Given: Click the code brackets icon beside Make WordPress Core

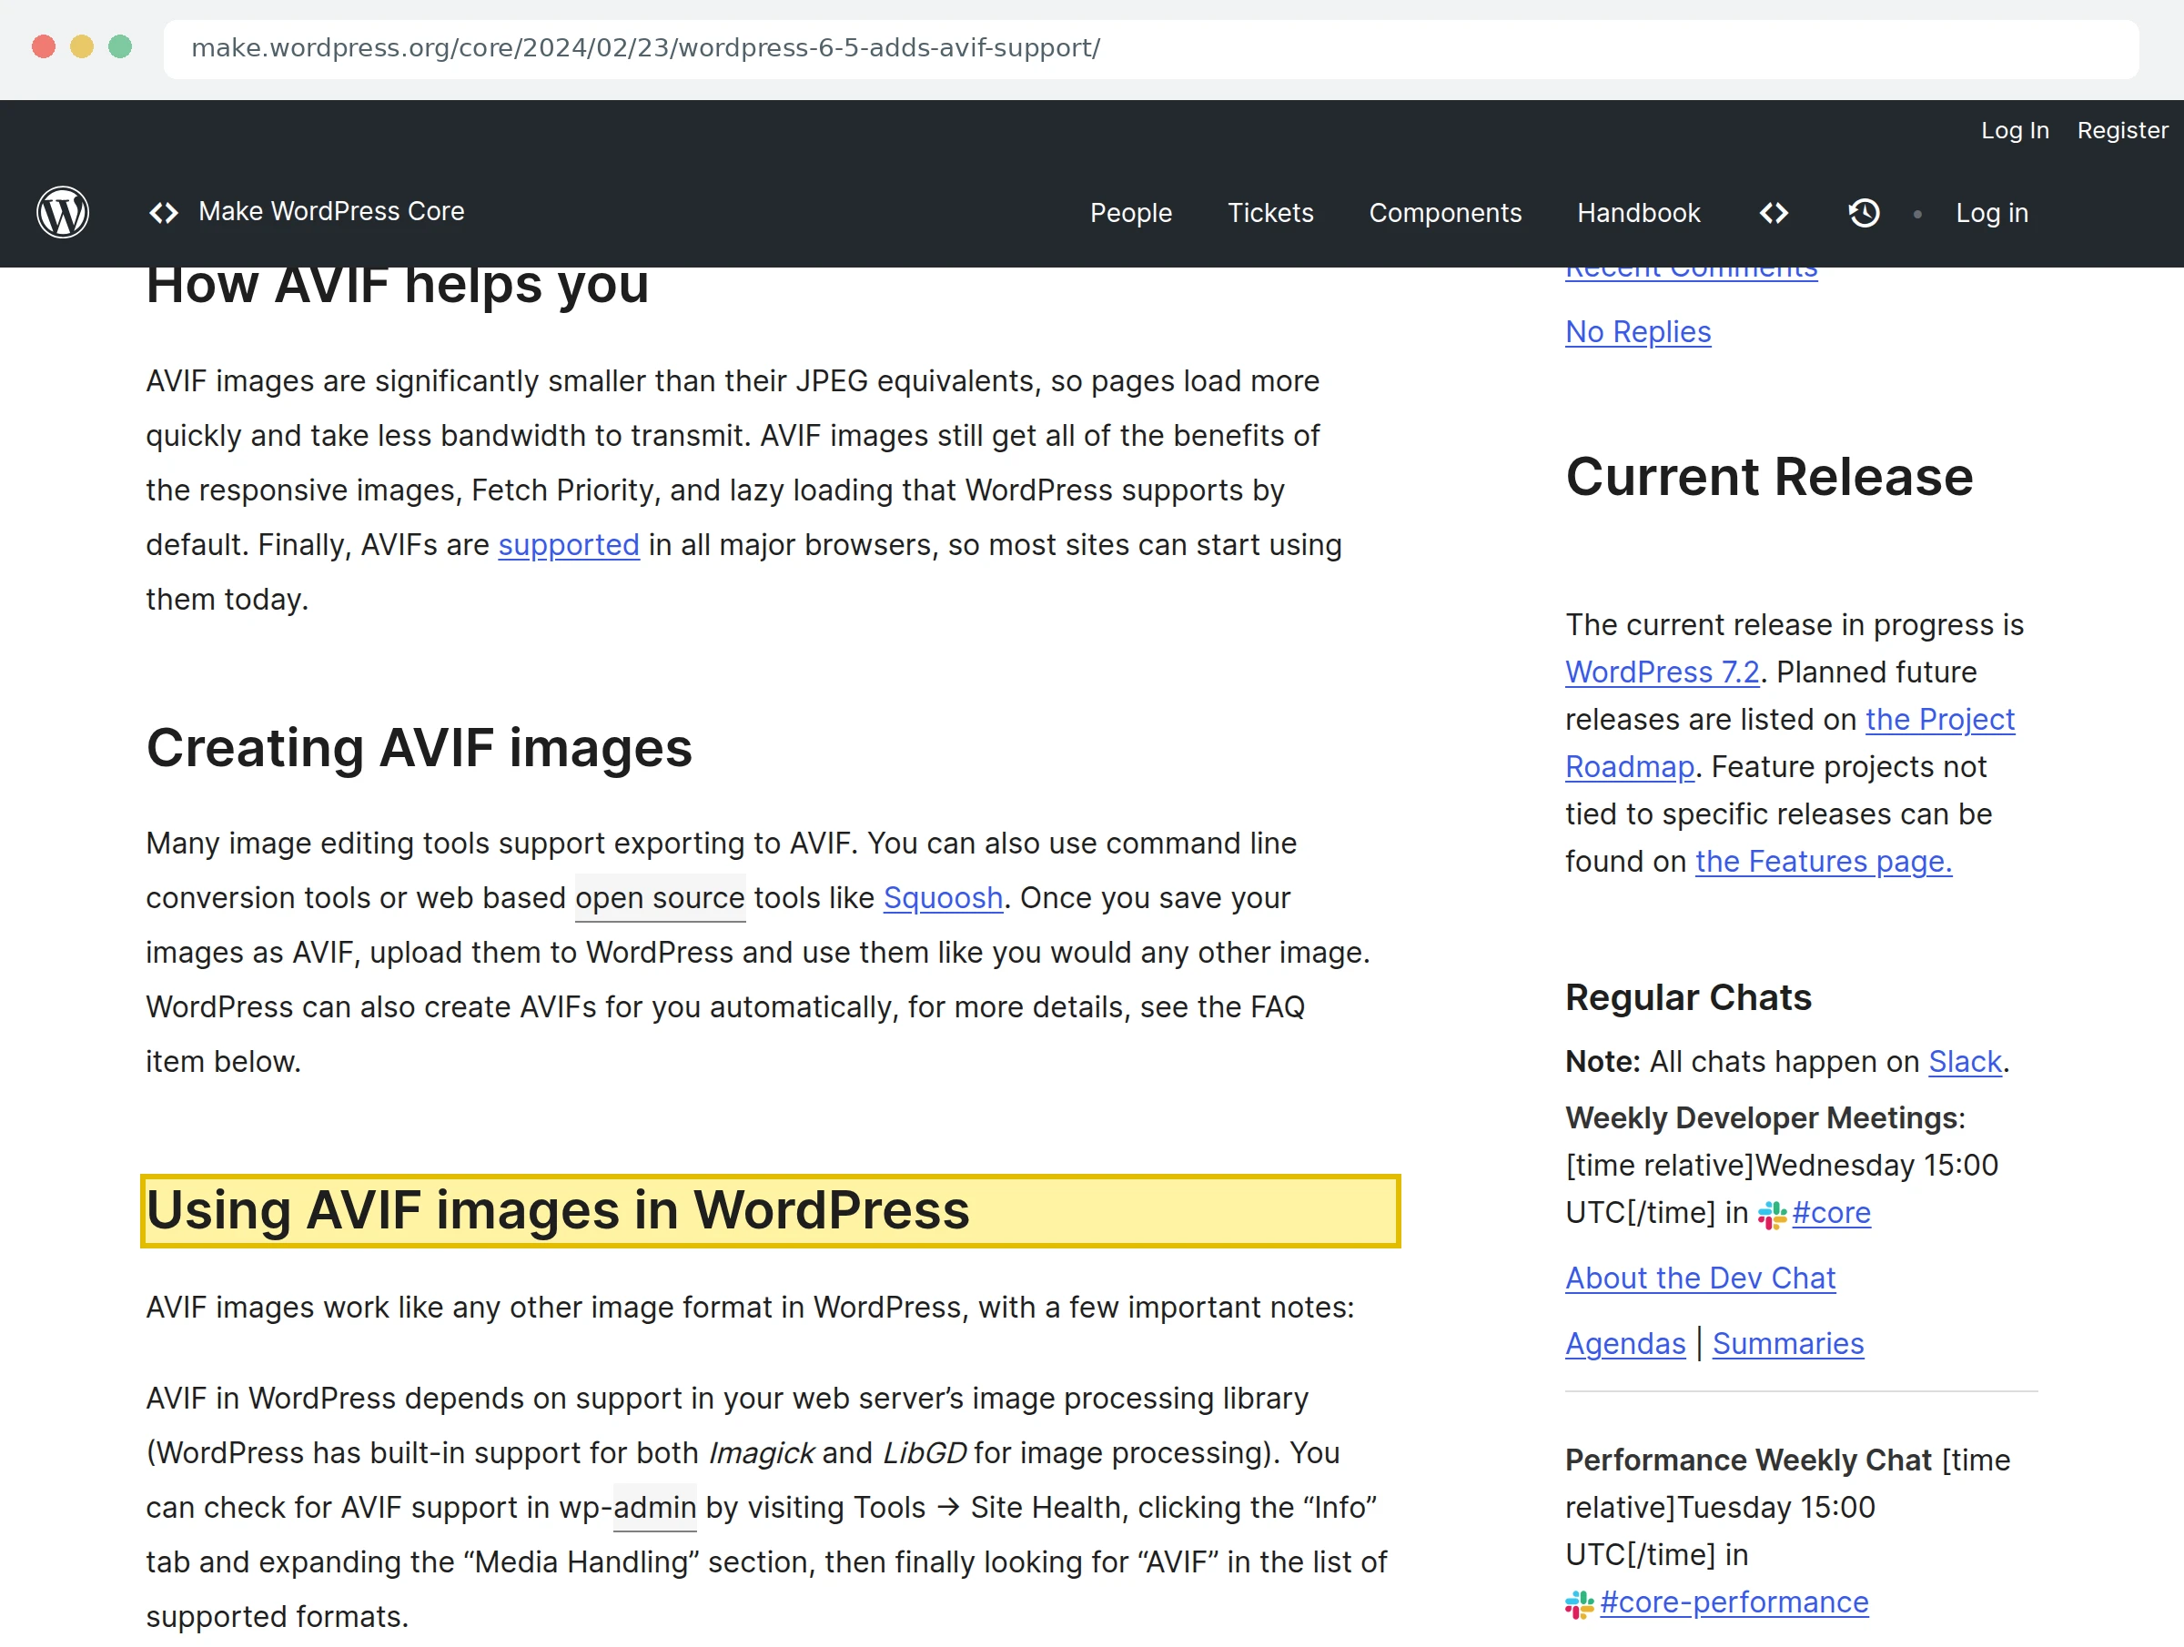Looking at the screenshot, I should pyautogui.click(x=164, y=212).
